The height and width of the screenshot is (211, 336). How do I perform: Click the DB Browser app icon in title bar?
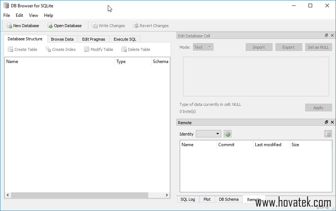pos(6,6)
